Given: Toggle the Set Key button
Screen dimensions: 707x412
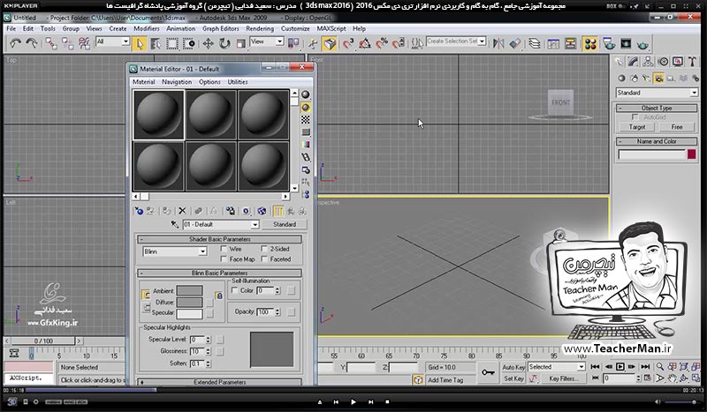Looking at the screenshot, I should tap(513, 378).
